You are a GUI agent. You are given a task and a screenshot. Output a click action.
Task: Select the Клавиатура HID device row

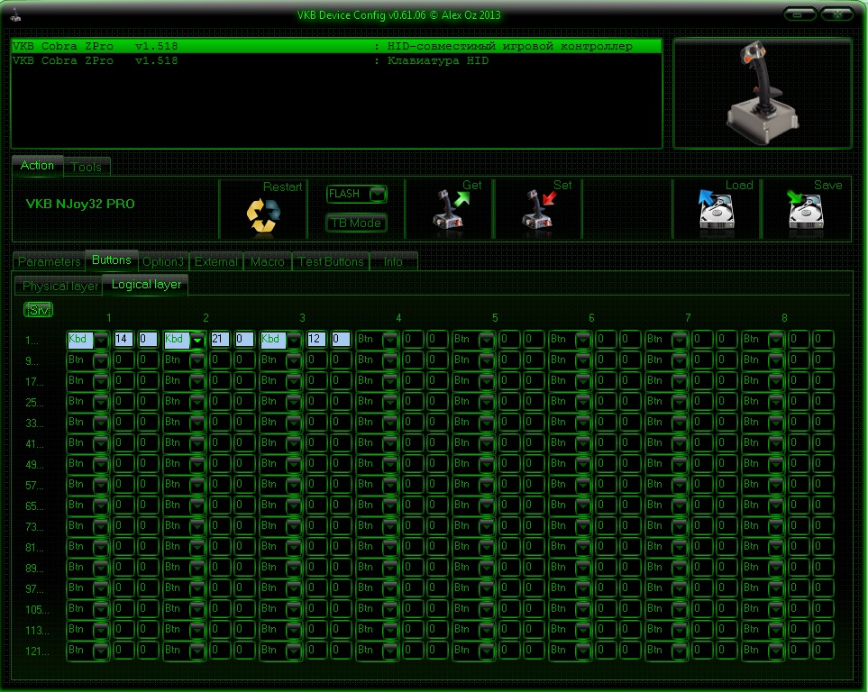click(336, 61)
